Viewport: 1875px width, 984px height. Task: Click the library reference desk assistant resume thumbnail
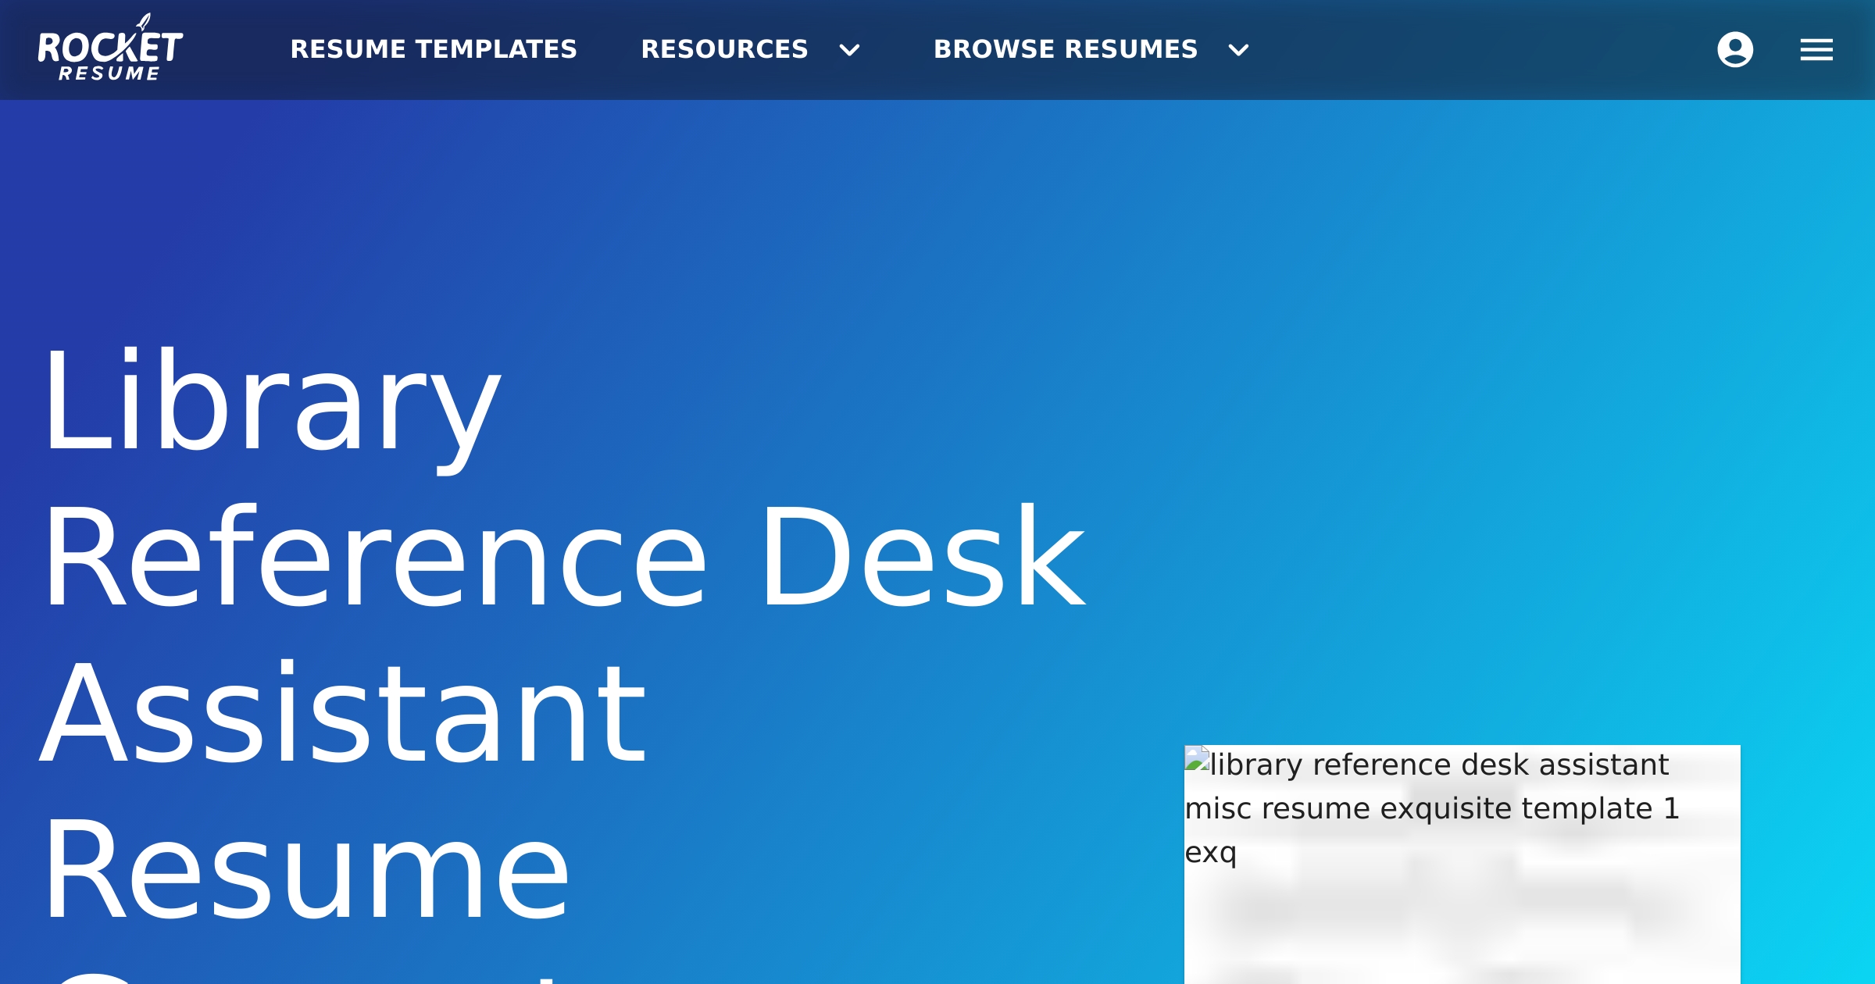1462,865
